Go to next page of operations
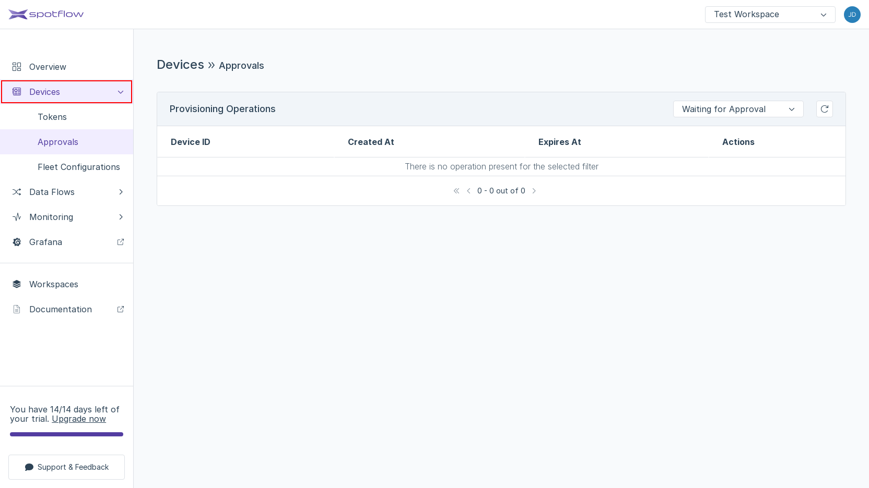 [x=534, y=191]
